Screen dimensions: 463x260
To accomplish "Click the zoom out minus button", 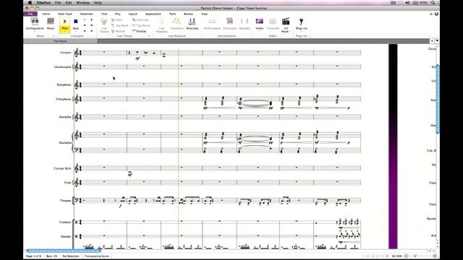I will coord(406,256).
